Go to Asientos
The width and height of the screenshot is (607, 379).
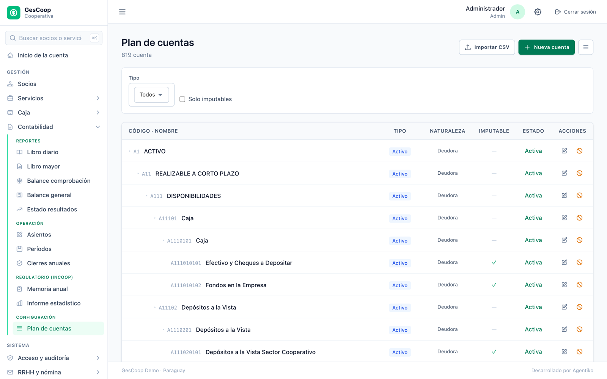point(58,235)
